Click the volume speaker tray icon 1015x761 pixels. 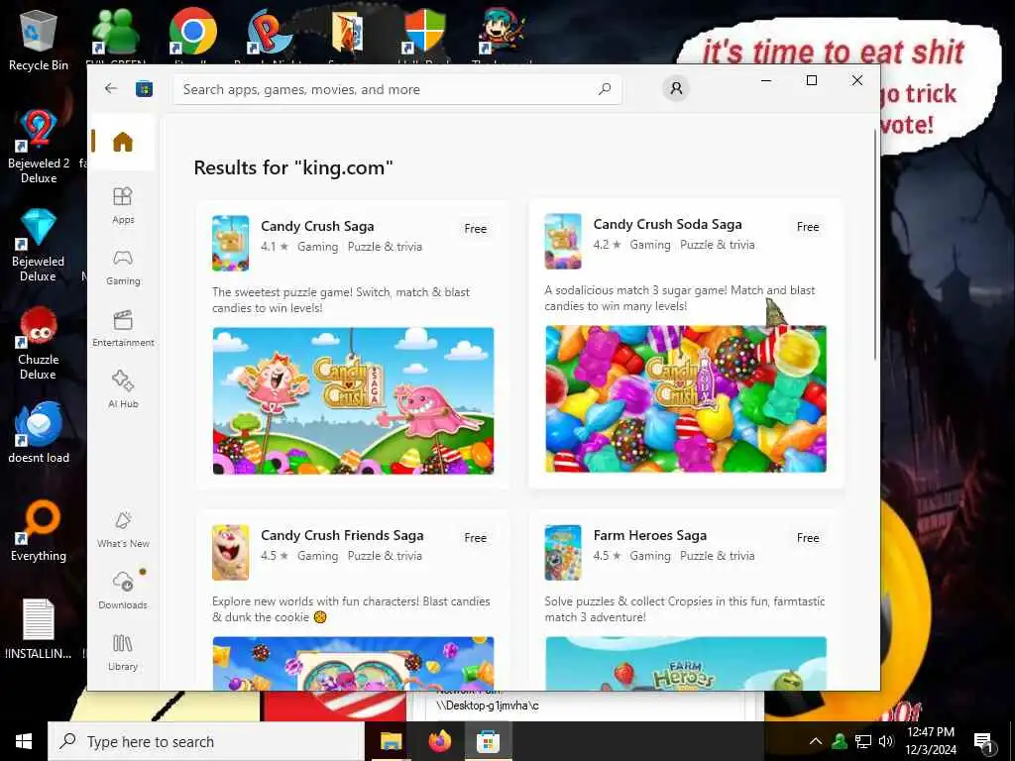tap(886, 741)
